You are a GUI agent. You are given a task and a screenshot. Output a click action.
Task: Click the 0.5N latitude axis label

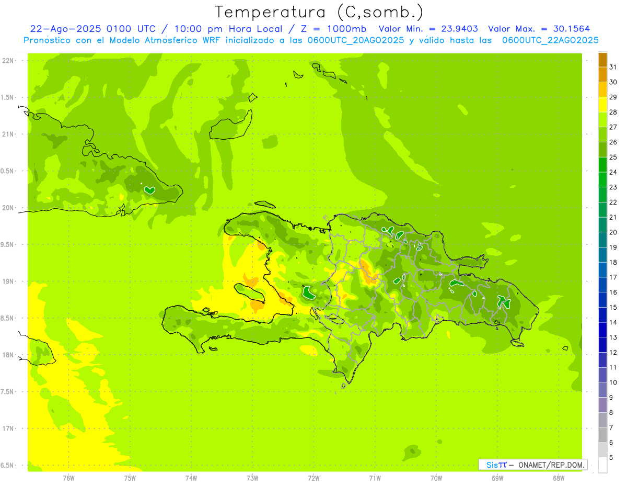(8, 171)
